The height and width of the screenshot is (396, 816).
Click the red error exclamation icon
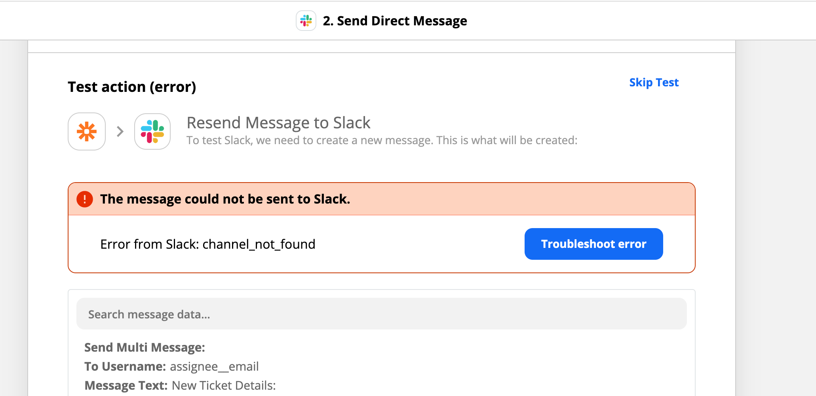click(x=85, y=199)
